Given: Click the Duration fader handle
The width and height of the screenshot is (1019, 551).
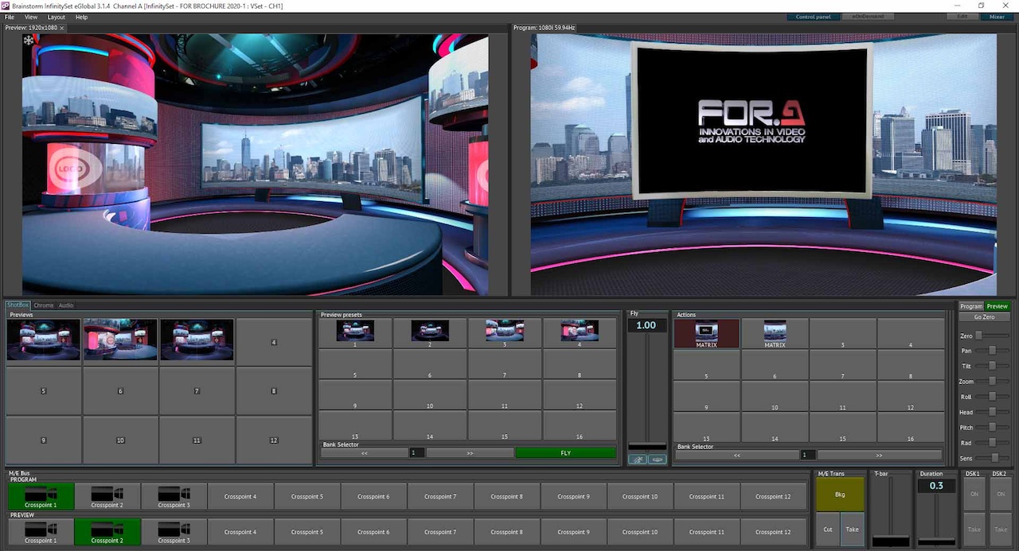Looking at the screenshot, I should [936, 541].
